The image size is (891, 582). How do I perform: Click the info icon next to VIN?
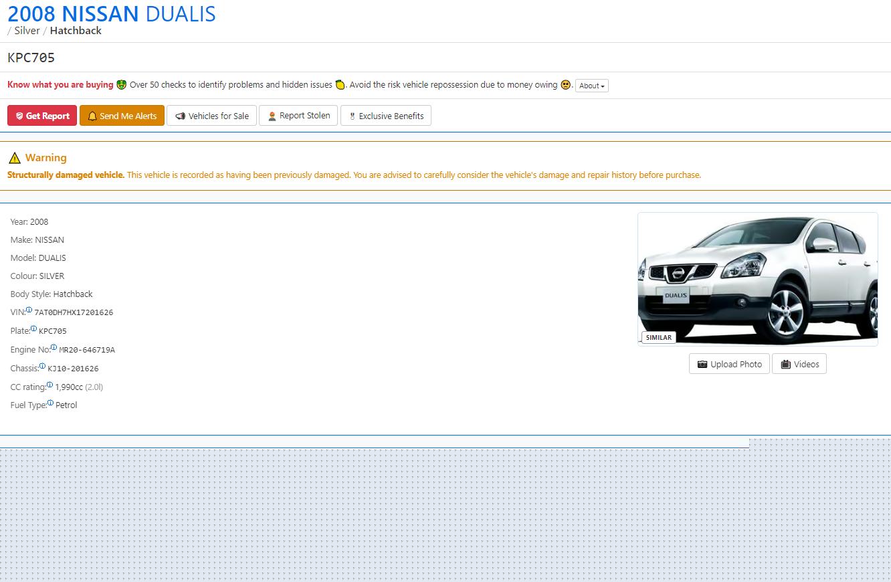tap(29, 310)
